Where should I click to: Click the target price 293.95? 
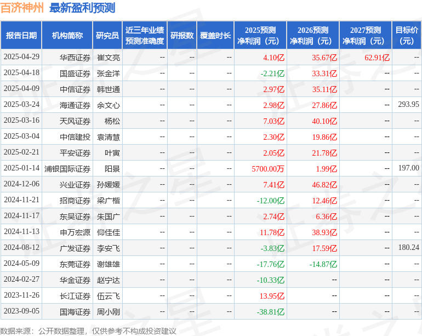pyautogui.click(x=408, y=104)
